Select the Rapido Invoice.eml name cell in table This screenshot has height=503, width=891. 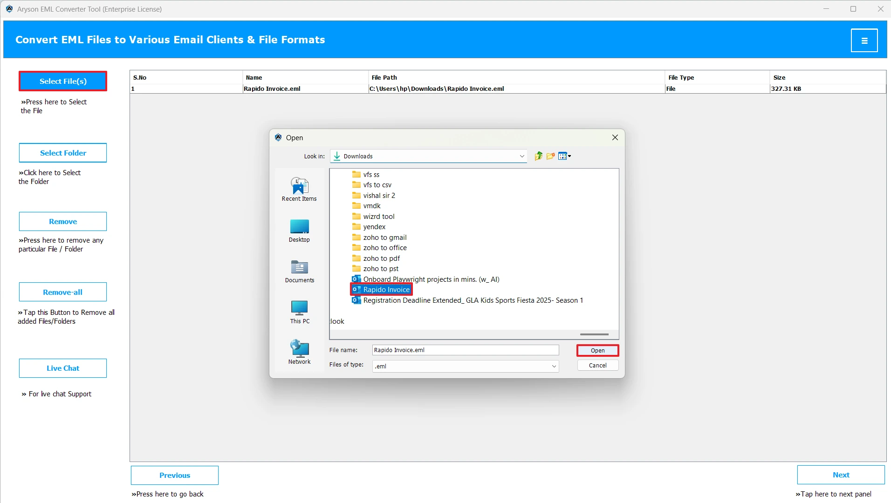click(x=305, y=89)
